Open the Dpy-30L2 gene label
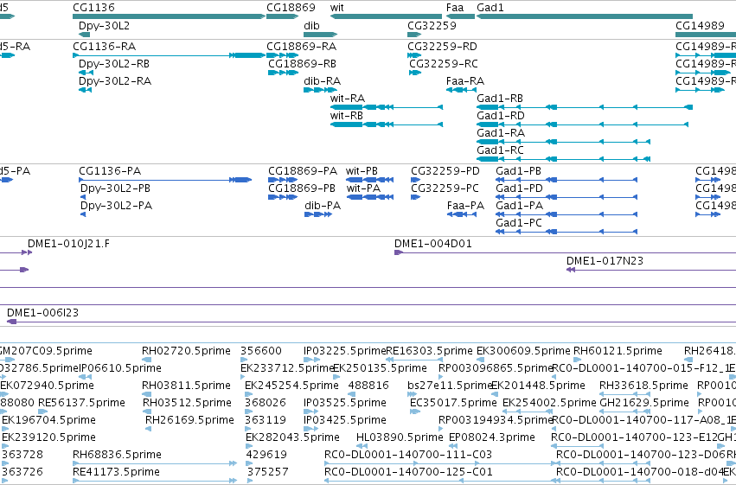Image resolution: width=736 pixels, height=485 pixels. click(x=104, y=25)
